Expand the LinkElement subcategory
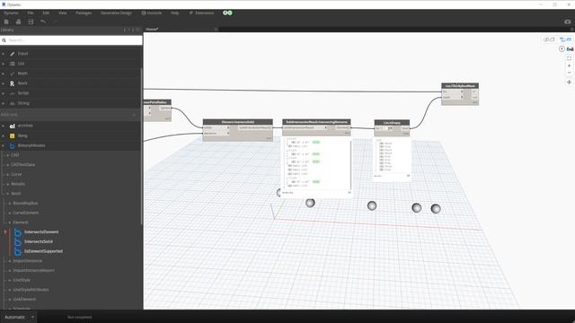Viewport: 575px width, 323px height. [x=10, y=299]
